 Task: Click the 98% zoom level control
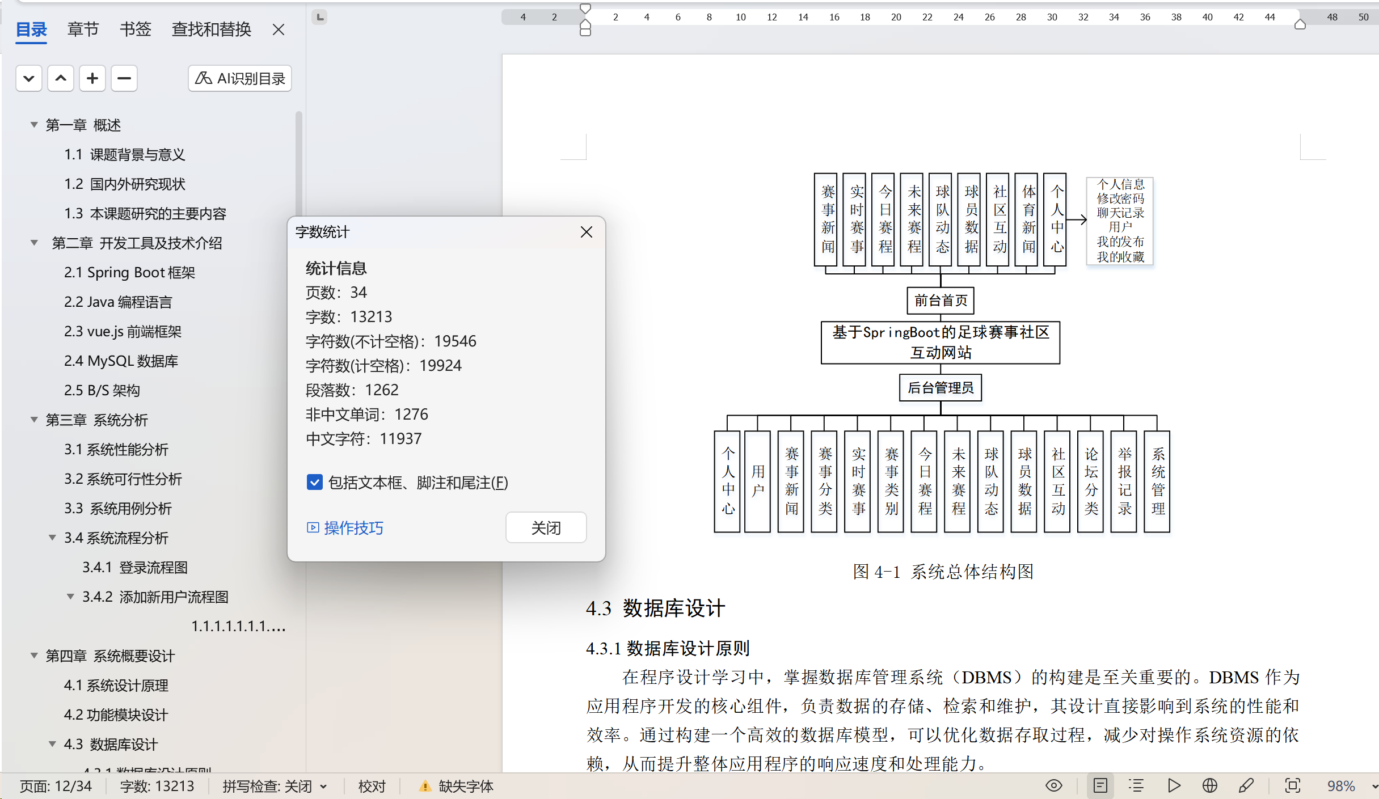click(x=1340, y=786)
